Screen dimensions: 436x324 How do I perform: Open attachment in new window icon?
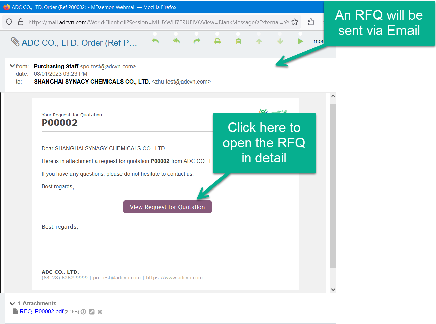coord(92,312)
